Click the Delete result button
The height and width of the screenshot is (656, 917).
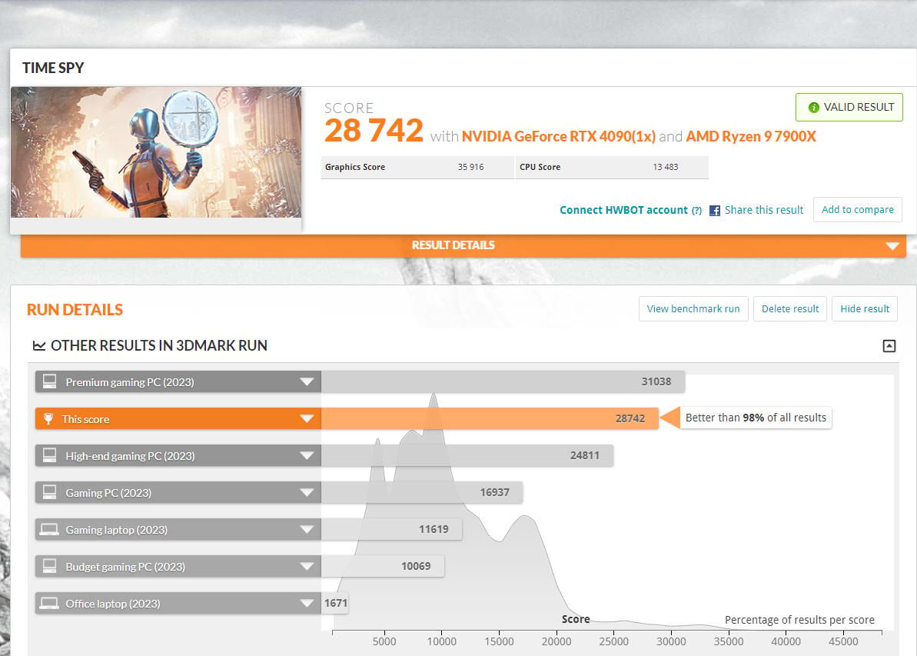click(x=790, y=309)
